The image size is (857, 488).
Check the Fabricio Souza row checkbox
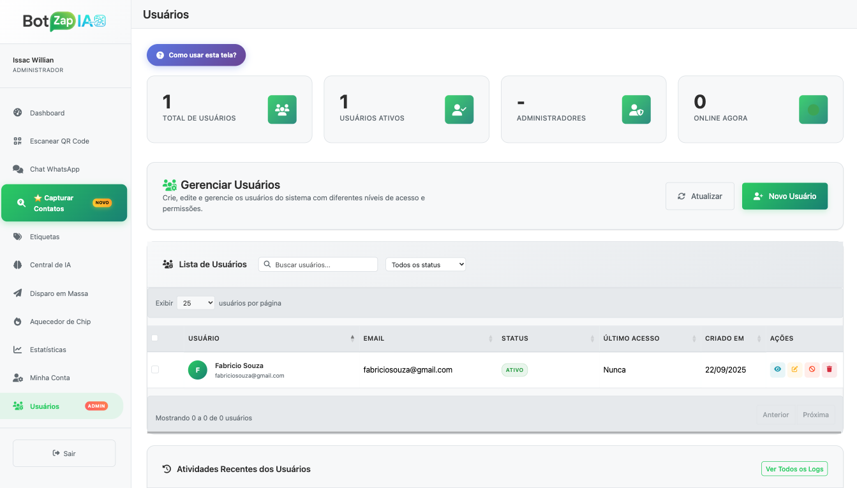155,369
